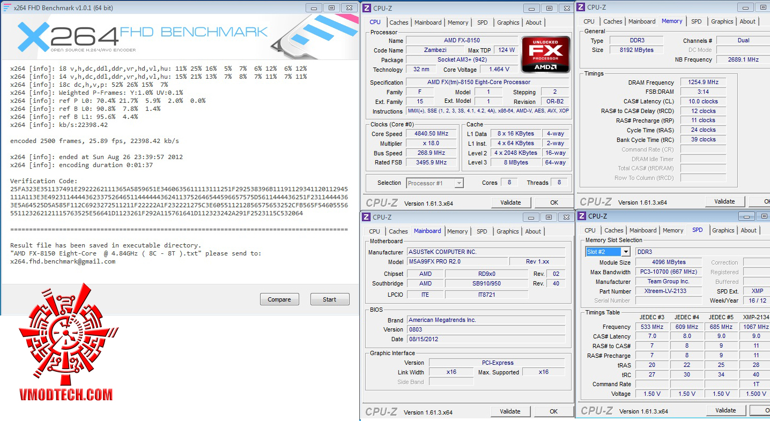
Task: Click the NB frequency value "2689.1 MHz"
Action: (743, 59)
